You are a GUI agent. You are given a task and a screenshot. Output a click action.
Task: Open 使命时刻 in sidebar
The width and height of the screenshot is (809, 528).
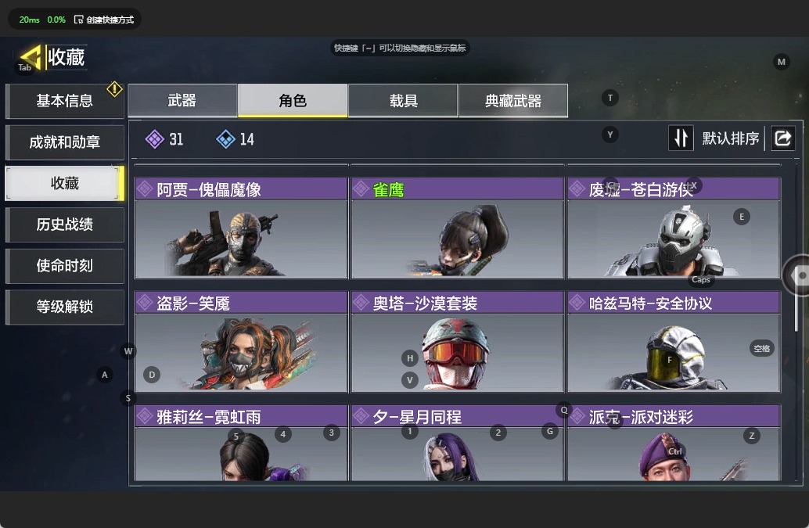tap(64, 265)
